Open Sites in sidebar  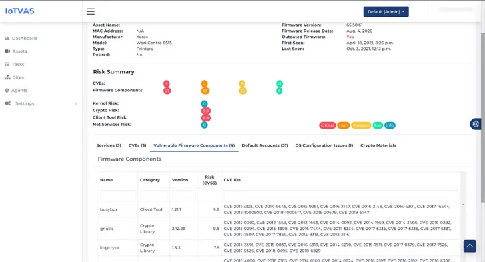(x=18, y=77)
